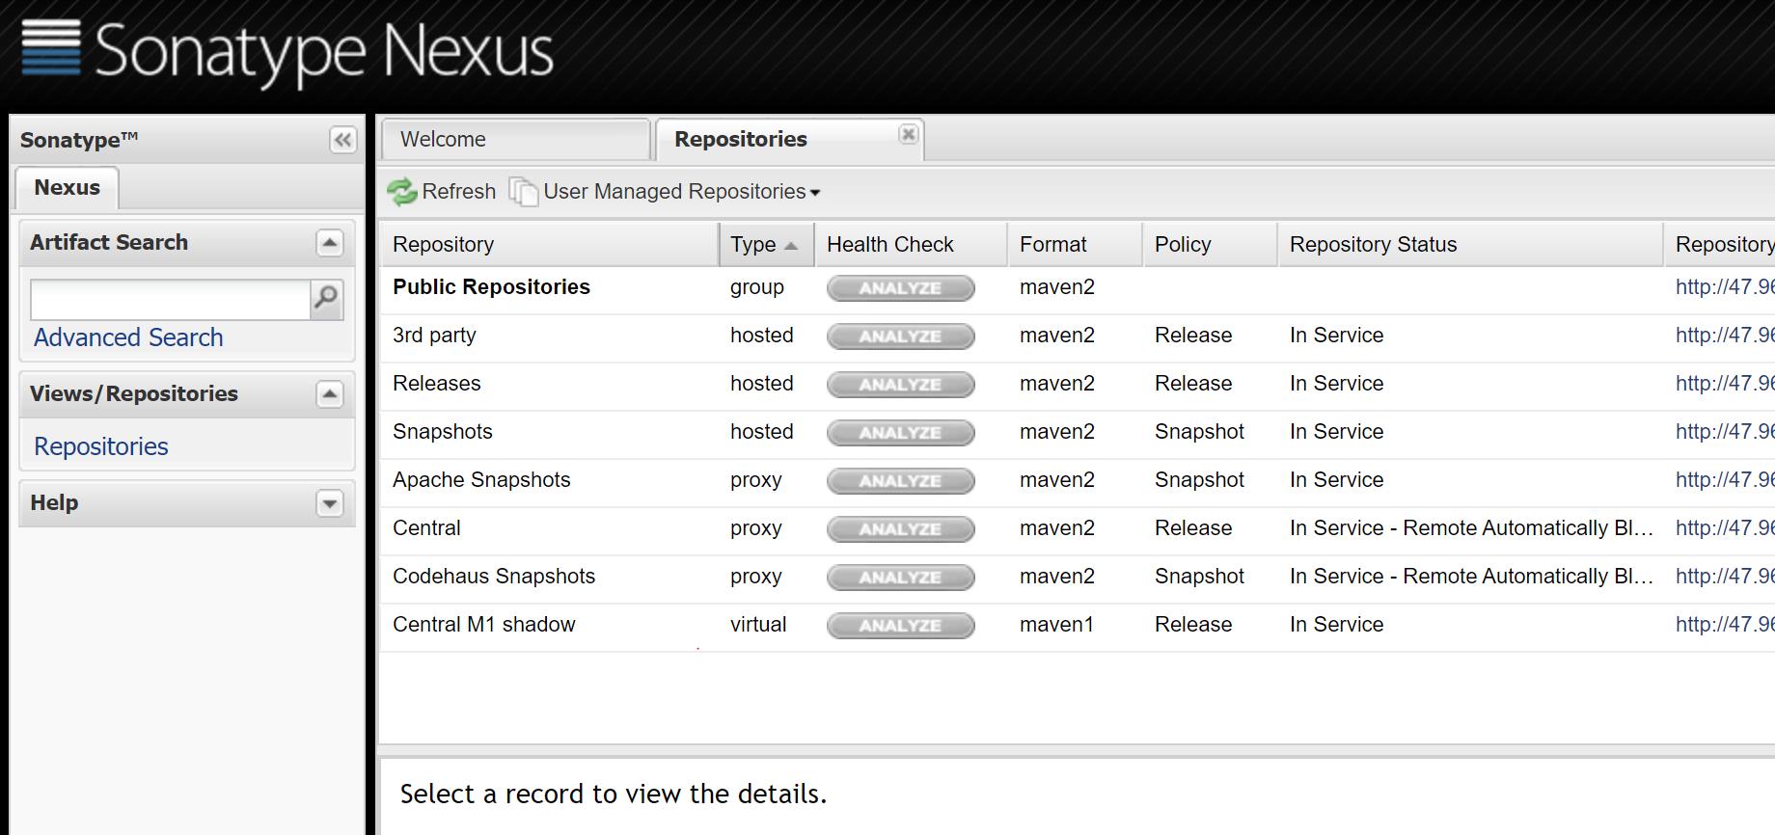Screen dimensions: 1775x835
Task: Click Analyze for Releases repository
Action: coord(901,385)
